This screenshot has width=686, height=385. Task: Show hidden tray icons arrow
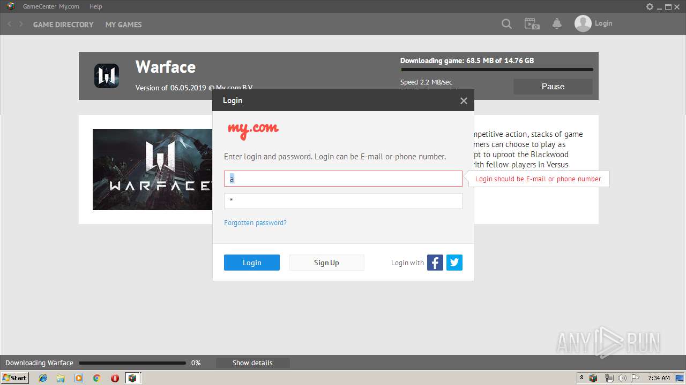tap(581, 378)
